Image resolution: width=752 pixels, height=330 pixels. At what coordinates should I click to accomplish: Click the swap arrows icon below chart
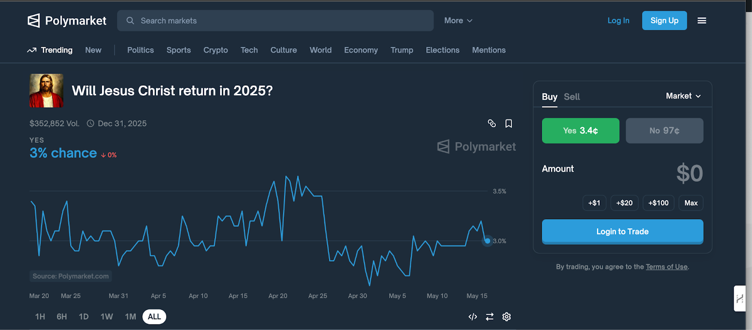(x=490, y=317)
